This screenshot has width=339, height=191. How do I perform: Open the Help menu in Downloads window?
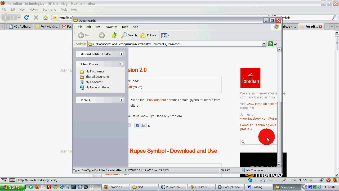click(x=135, y=27)
